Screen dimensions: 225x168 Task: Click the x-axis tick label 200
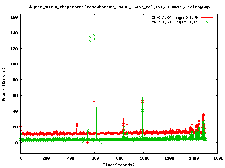point(46,158)
